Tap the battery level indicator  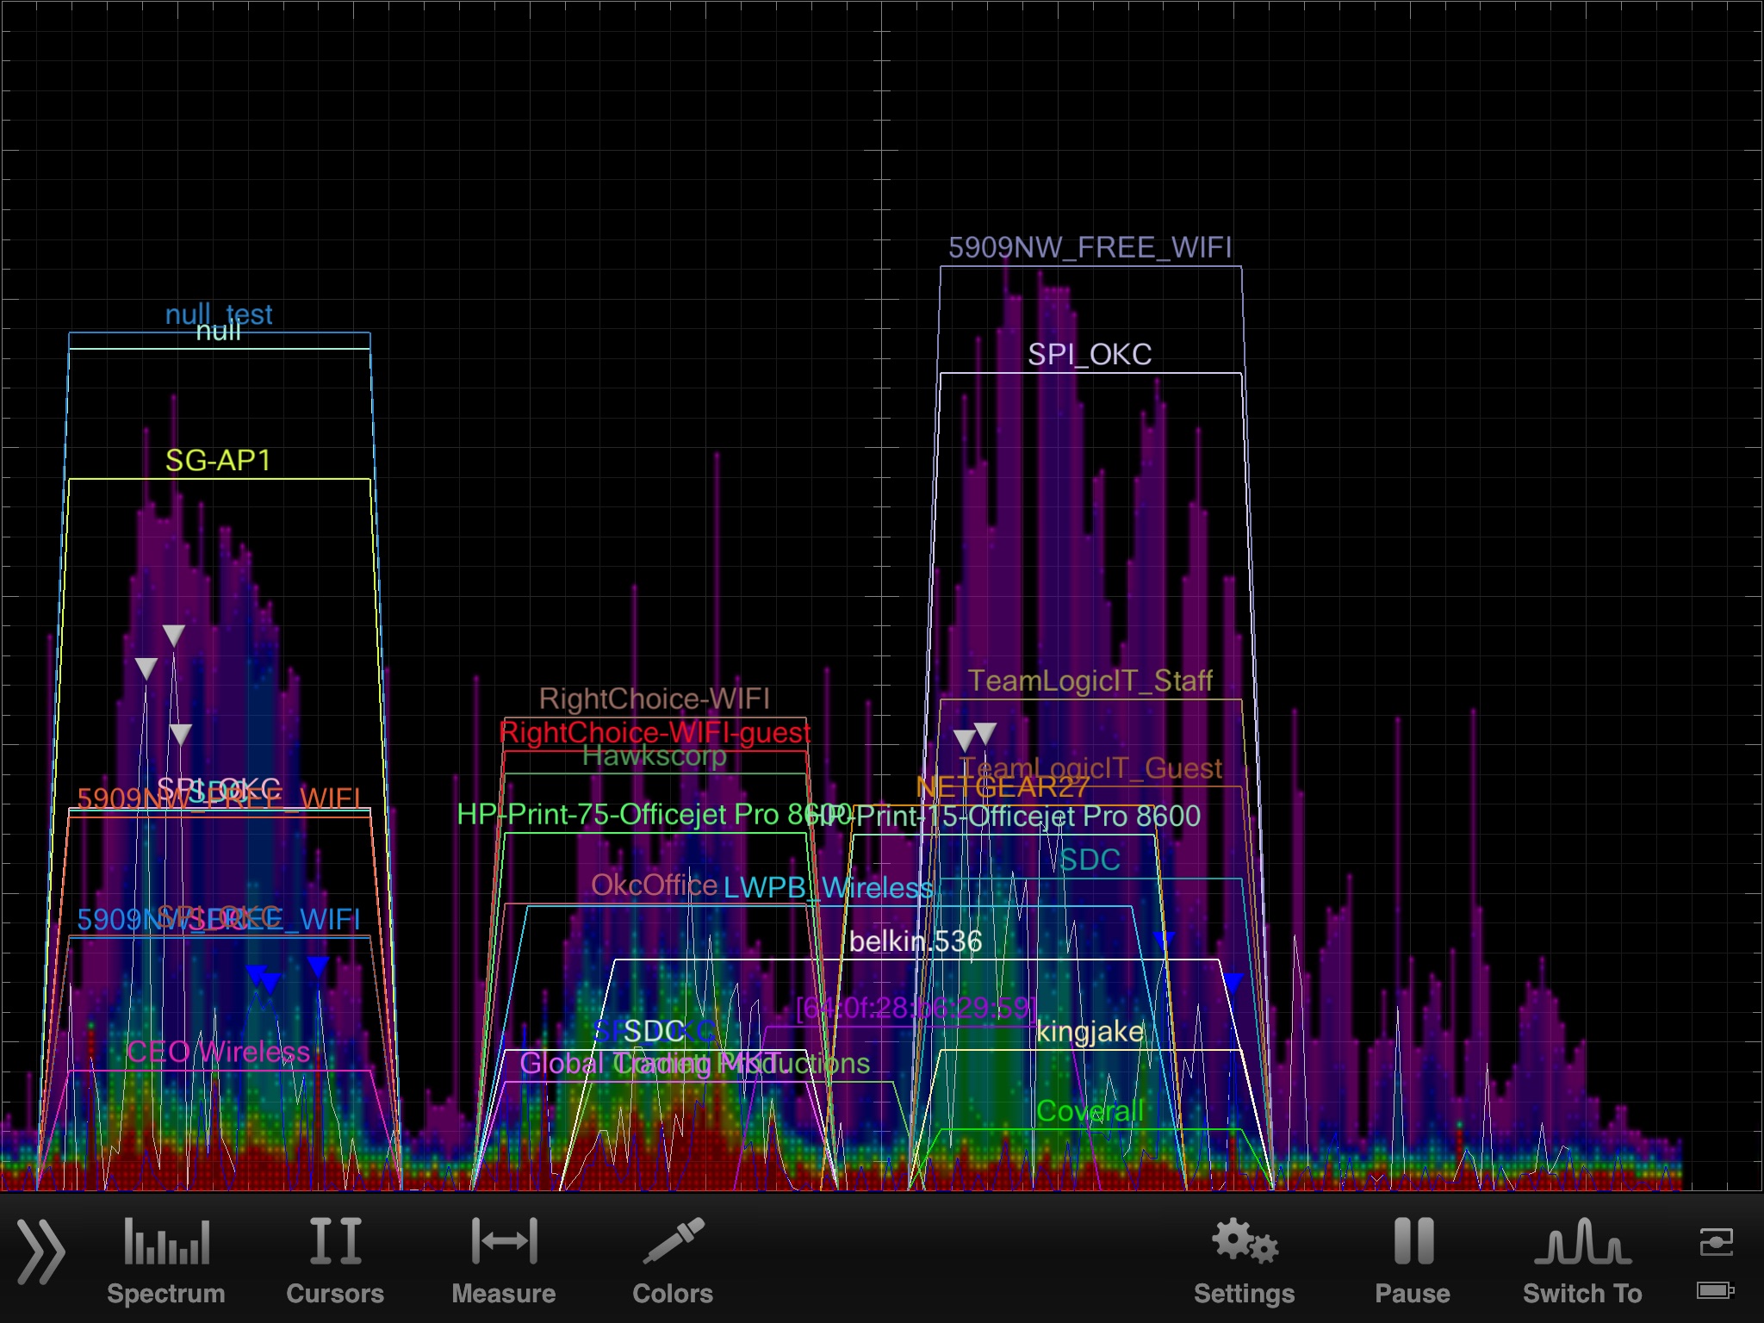(1716, 1290)
